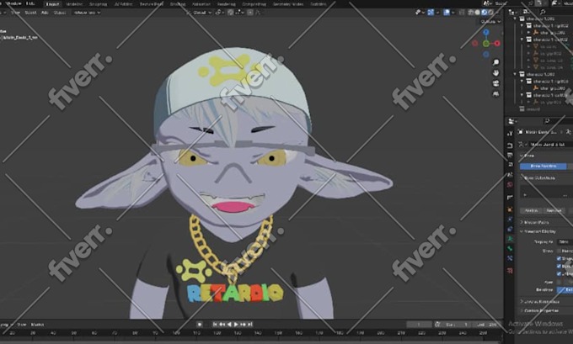
Task: Expand the Motion Paths panel
Action: pyautogui.click(x=534, y=222)
